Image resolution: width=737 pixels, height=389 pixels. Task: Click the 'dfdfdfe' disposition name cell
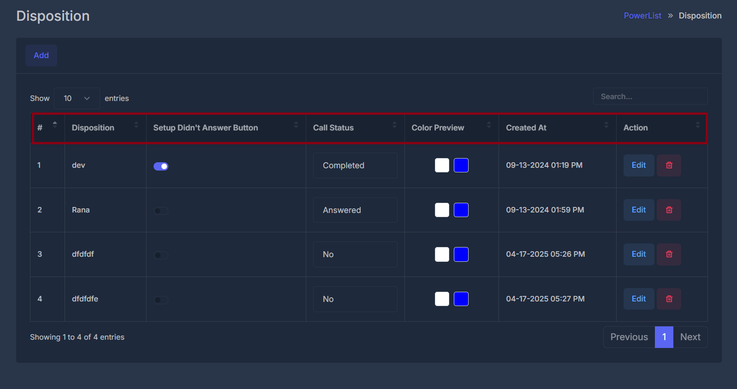coord(85,299)
